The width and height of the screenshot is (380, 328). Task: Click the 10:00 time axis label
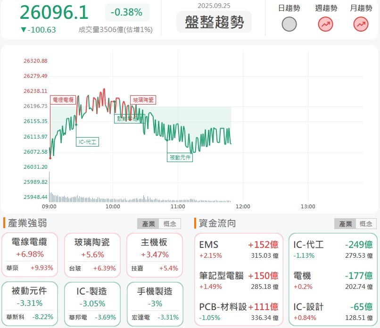click(113, 206)
